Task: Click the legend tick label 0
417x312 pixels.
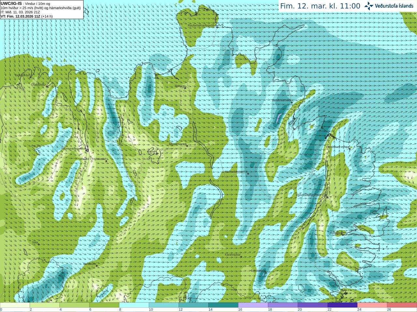Action: 1,310
